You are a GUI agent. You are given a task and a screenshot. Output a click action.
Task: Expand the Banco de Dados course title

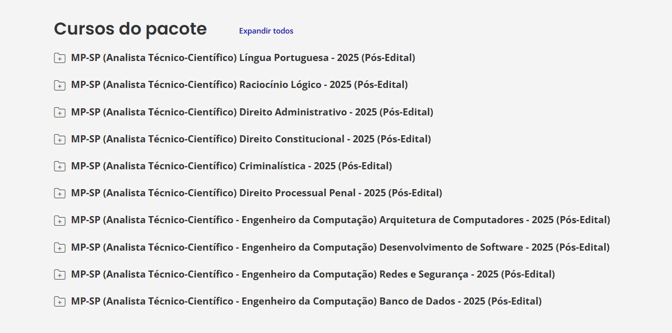(306, 301)
